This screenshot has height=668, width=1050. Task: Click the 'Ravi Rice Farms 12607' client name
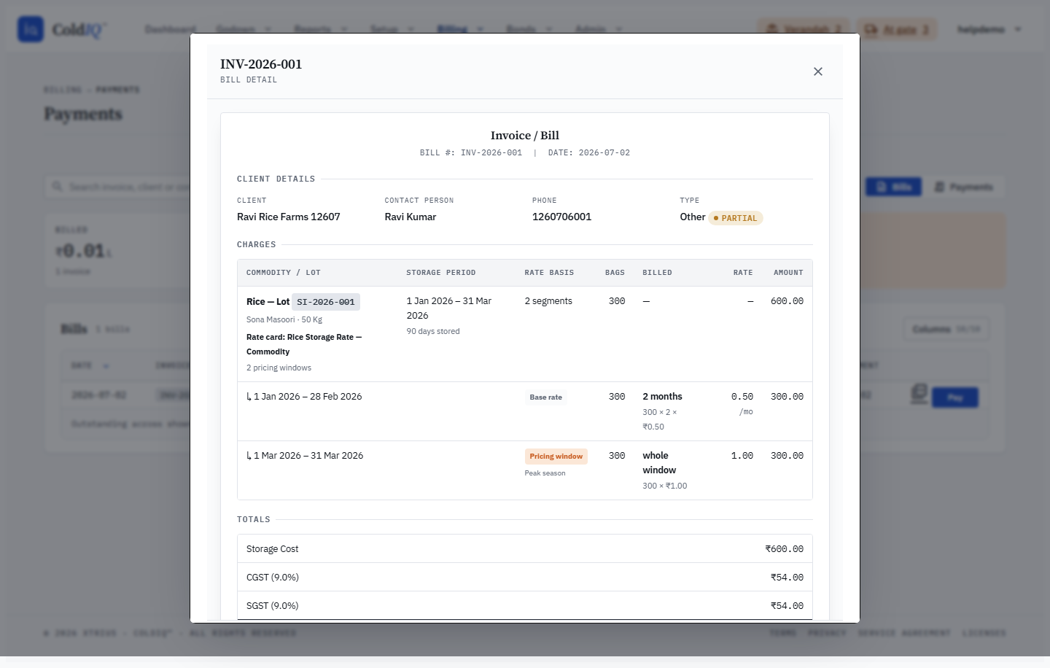pyautogui.click(x=289, y=217)
